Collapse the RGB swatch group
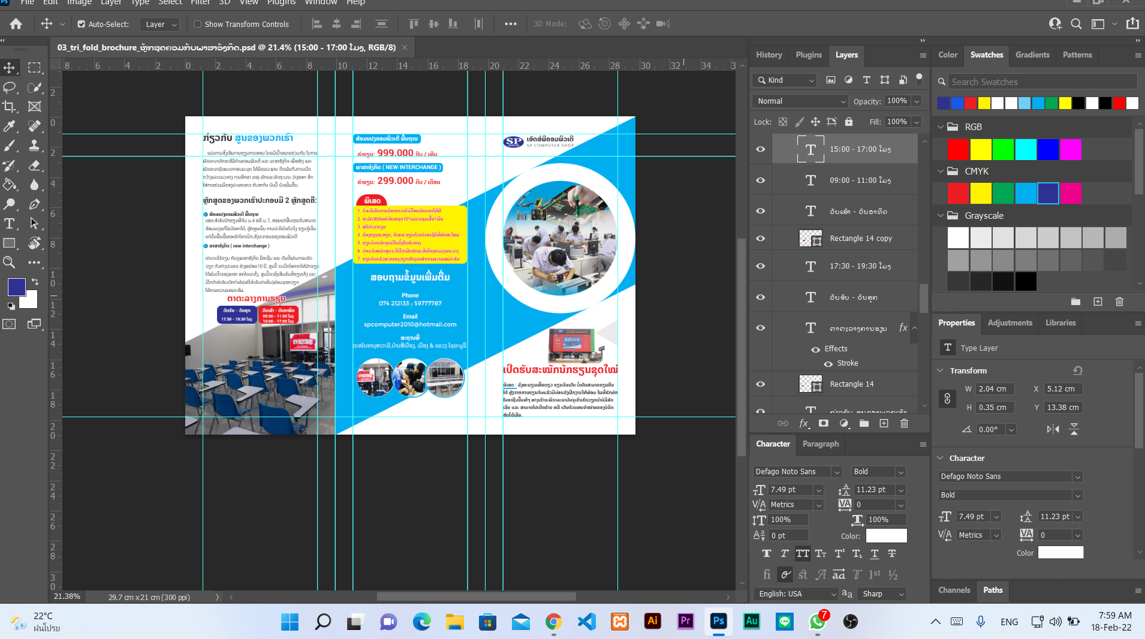The height and width of the screenshot is (639, 1145). [x=940, y=126]
